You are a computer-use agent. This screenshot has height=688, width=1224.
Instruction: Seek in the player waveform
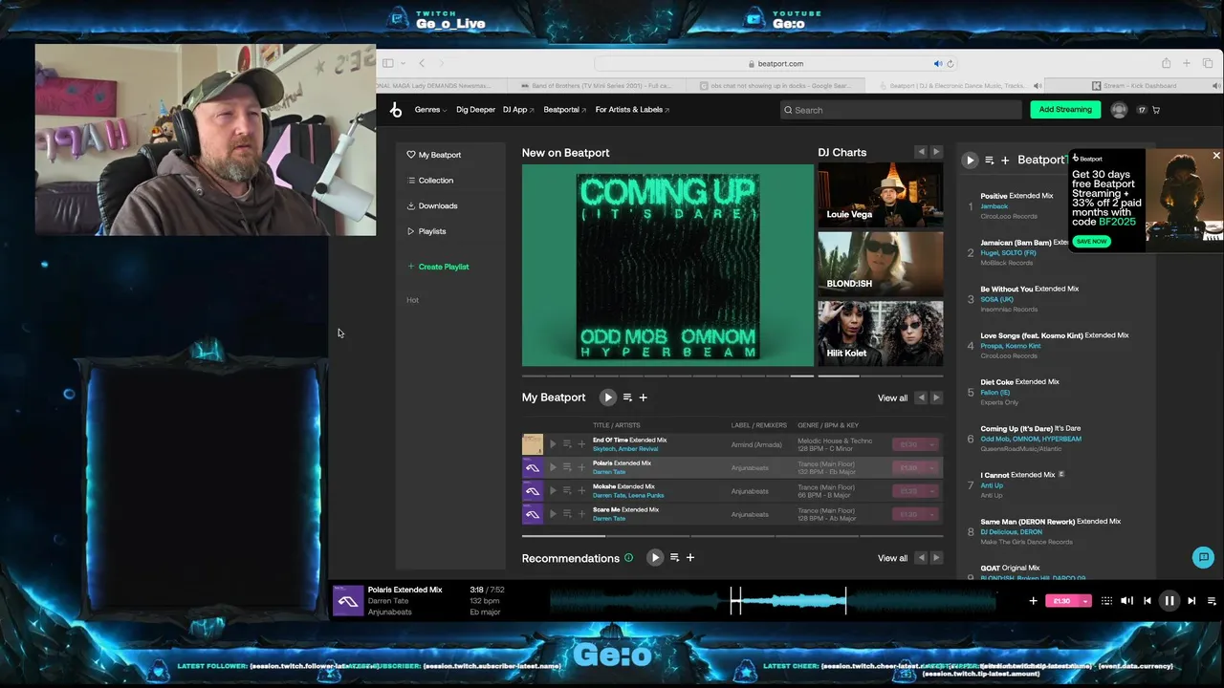[x=773, y=600]
